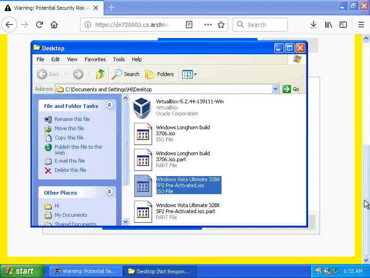Switch to Firefox warning taskbar button
This screenshot has width=370, height=278.
tap(86, 271)
